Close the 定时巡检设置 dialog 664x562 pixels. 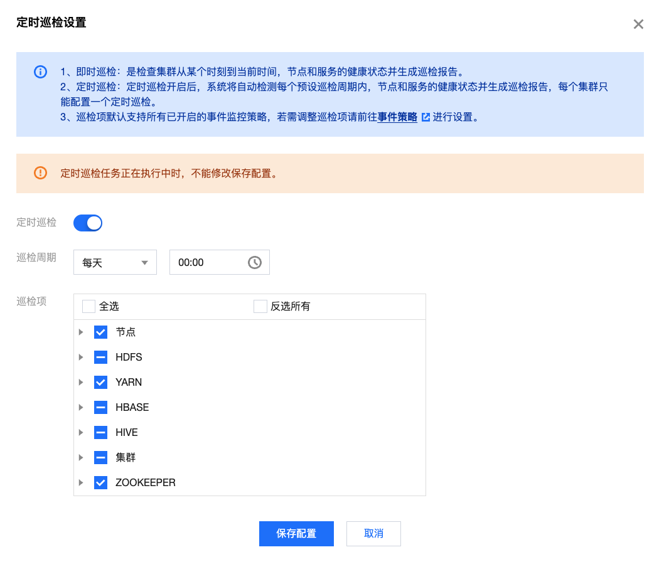point(638,24)
